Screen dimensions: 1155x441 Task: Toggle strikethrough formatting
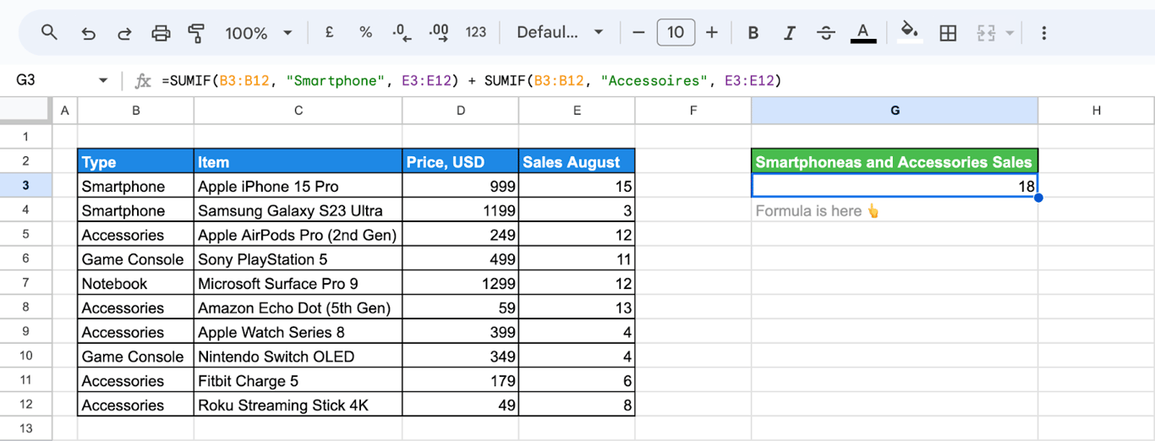(826, 33)
